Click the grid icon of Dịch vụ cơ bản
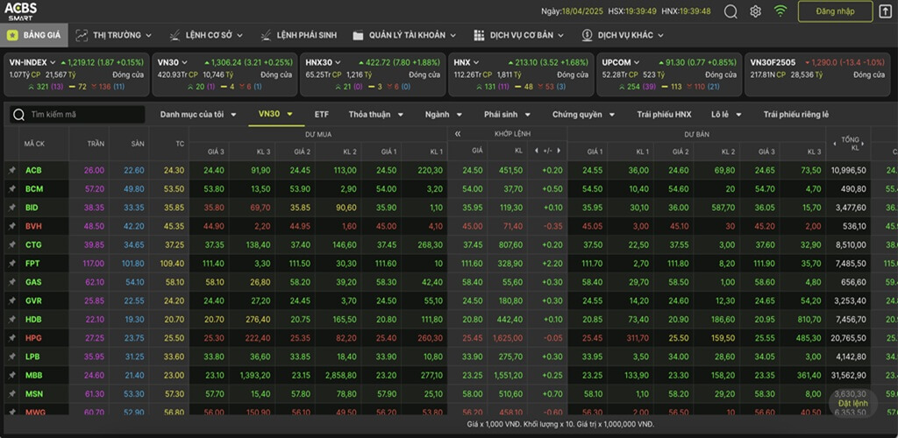Viewport: 898px width, 438px height. [x=479, y=35]
